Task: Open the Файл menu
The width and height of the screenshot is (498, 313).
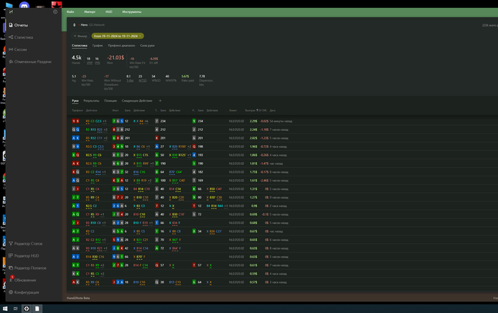Action: (70, 12)
